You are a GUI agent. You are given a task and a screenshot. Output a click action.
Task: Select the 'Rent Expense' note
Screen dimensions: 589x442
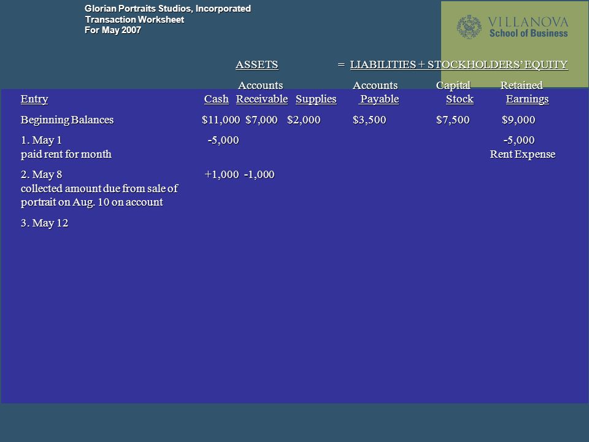(523, 154)
